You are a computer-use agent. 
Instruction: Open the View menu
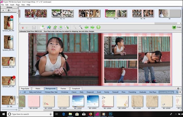tap(23, 5)
